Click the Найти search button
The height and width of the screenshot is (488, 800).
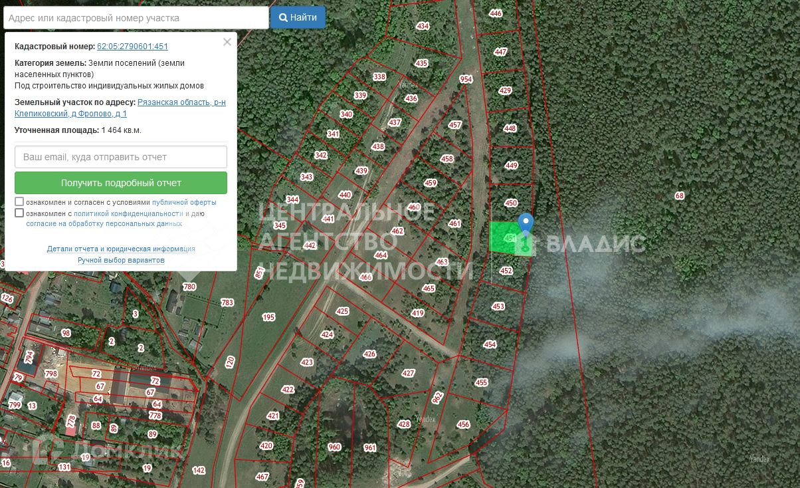click(298, 17)
